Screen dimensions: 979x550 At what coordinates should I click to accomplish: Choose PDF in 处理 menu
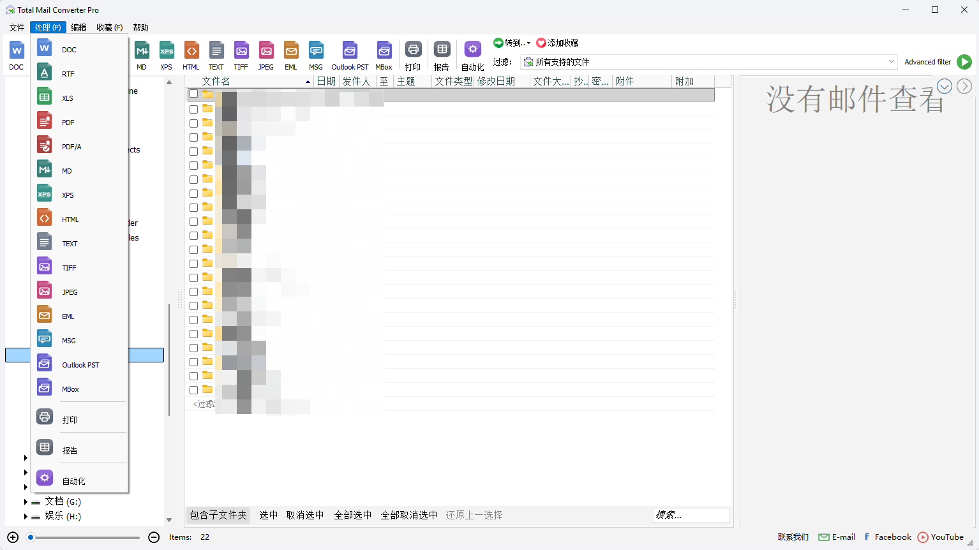(80, 122)
